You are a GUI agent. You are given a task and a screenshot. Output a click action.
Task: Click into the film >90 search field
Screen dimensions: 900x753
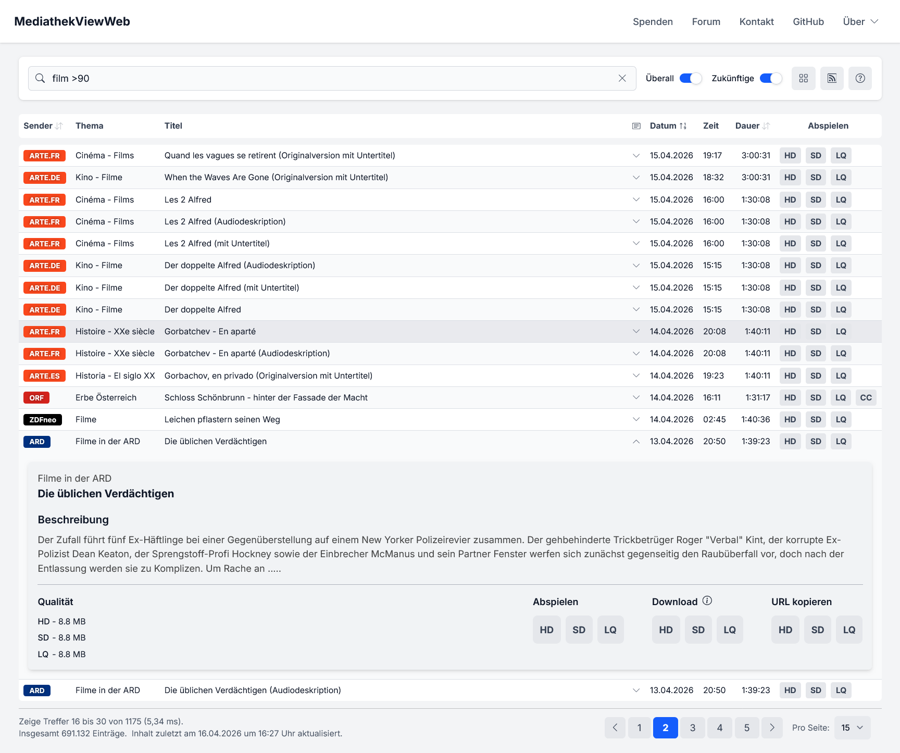point(328,78)
